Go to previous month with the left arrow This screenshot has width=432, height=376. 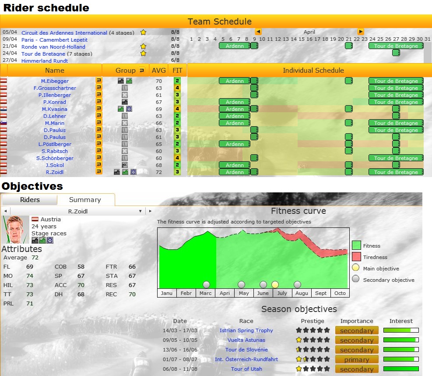point(258,32)
